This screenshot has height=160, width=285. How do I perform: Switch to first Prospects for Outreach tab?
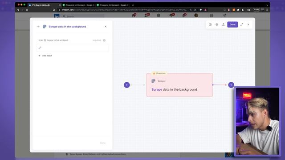(78, 5)
